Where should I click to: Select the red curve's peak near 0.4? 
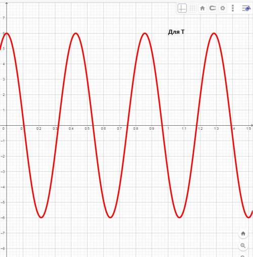click(76, 33)
